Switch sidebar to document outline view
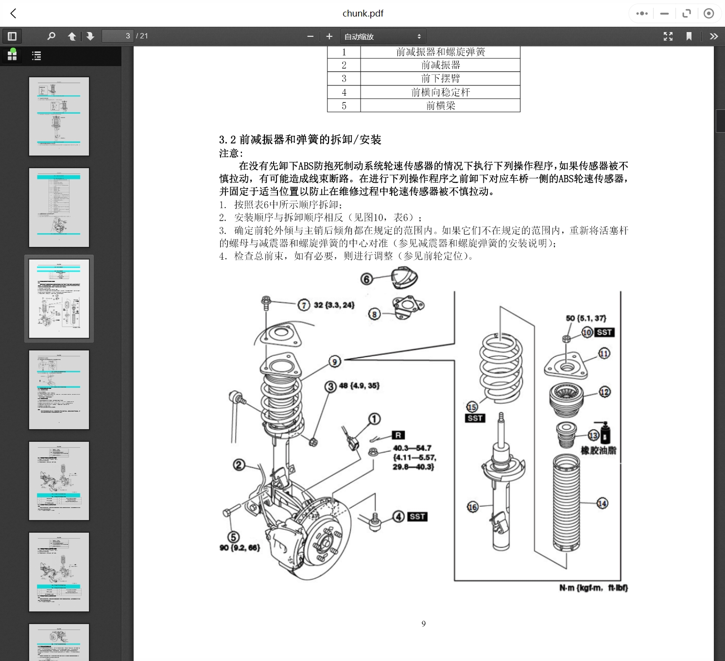Viewport: 725px width, 661px height. 36,55
